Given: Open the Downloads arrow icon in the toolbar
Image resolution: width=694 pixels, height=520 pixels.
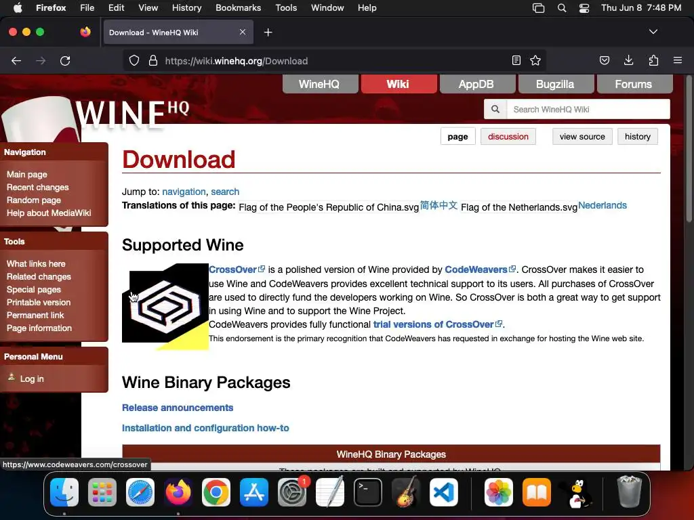Looking at the screenshot, I should click(628, 60).
